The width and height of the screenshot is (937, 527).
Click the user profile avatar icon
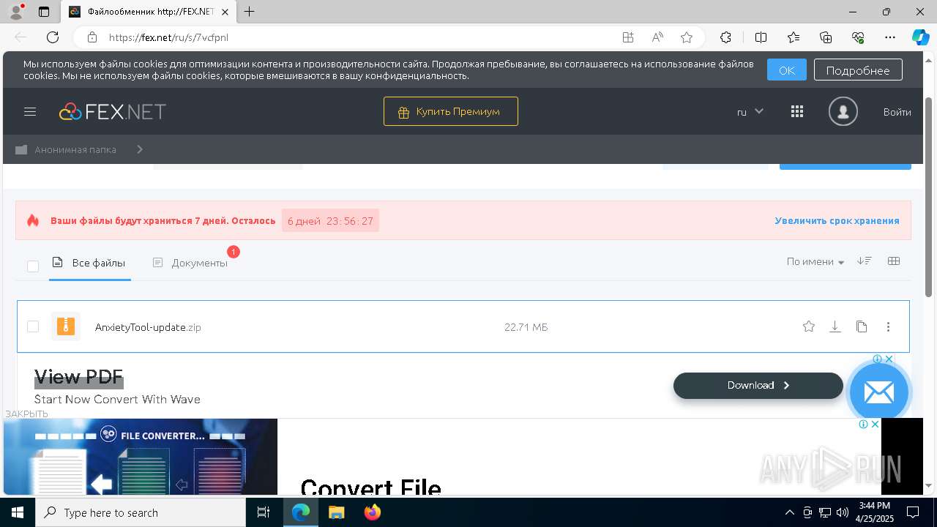coord(843,112)
